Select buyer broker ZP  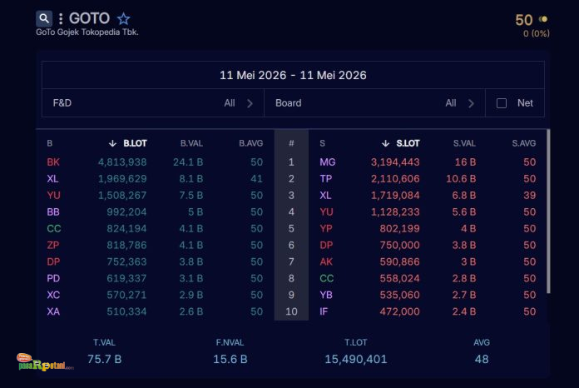[52, 246]
